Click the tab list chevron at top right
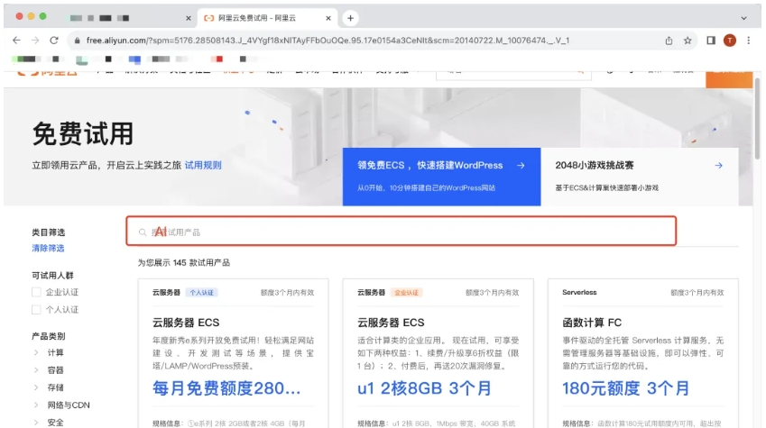766x428 pixels. tap(743, 18)
